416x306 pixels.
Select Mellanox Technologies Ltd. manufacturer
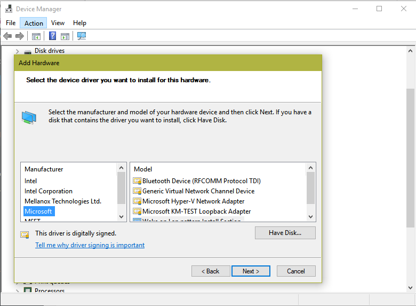pos(63,201)
